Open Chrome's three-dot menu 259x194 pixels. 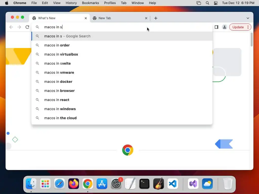(248, 27)
